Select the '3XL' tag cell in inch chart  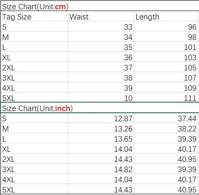pos(34,169)
